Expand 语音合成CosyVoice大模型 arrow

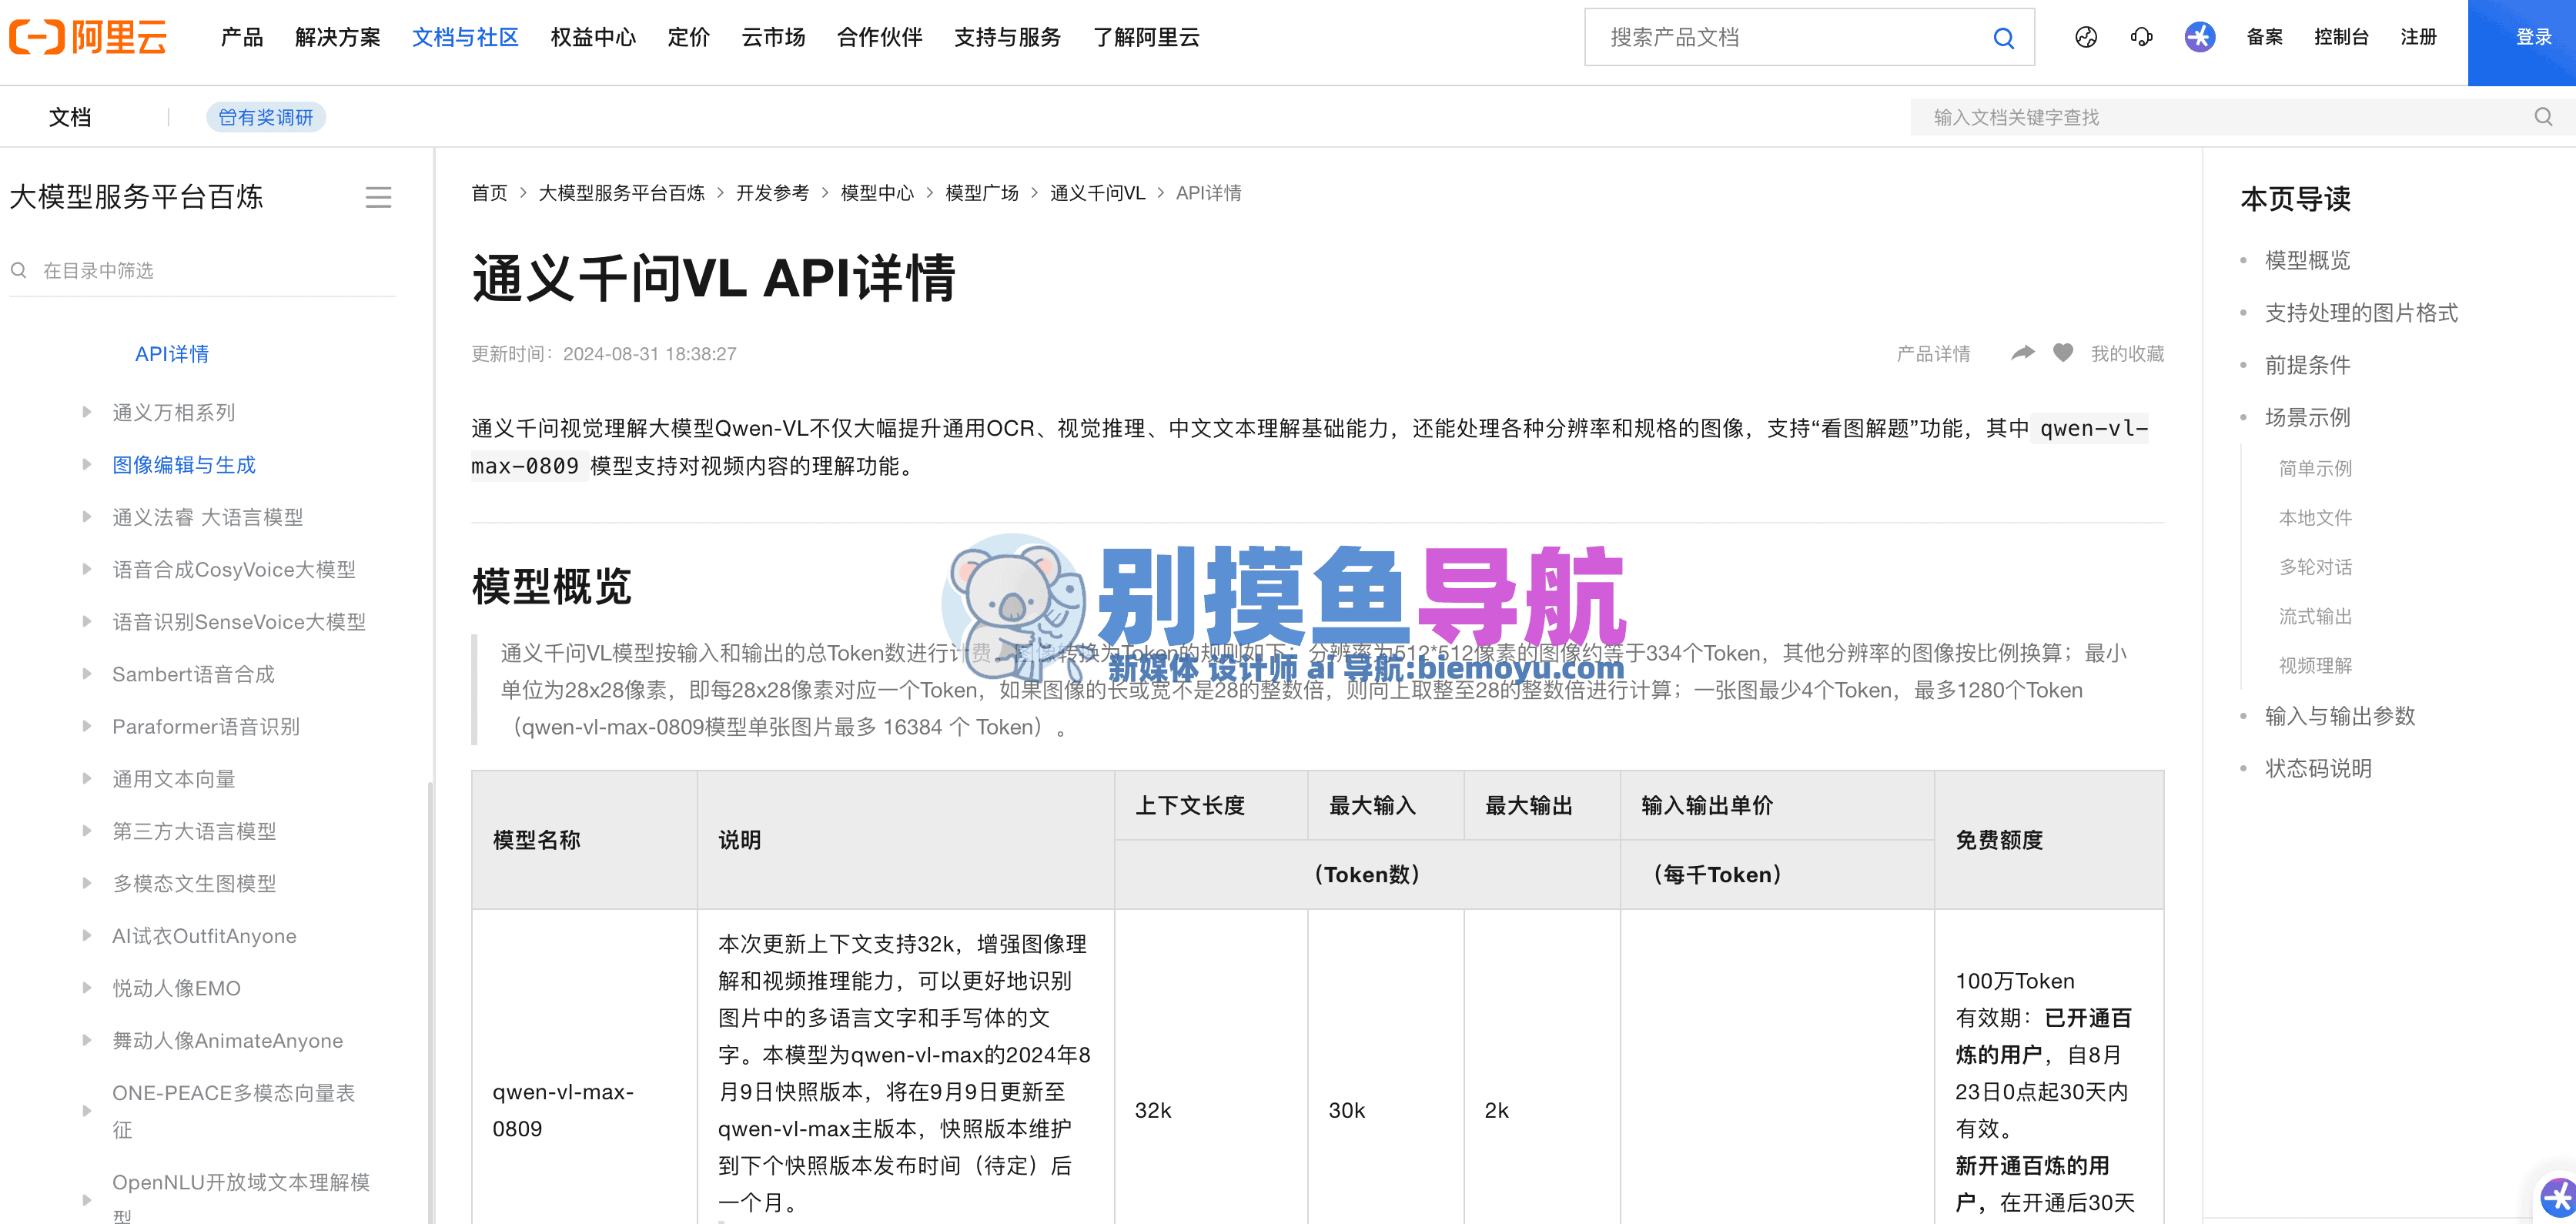coord(87,569)
